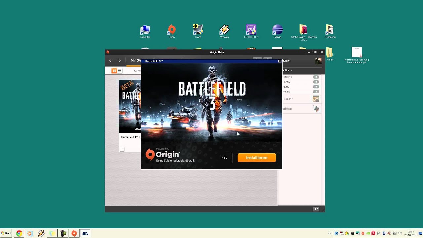Screen dimensions: 423x238
Task: Click the Bluetooth tray icon
Action: [x=384, y=233]
